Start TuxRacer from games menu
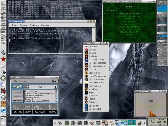168x126 pixels. pyautogui.click(x=95, y=96)
